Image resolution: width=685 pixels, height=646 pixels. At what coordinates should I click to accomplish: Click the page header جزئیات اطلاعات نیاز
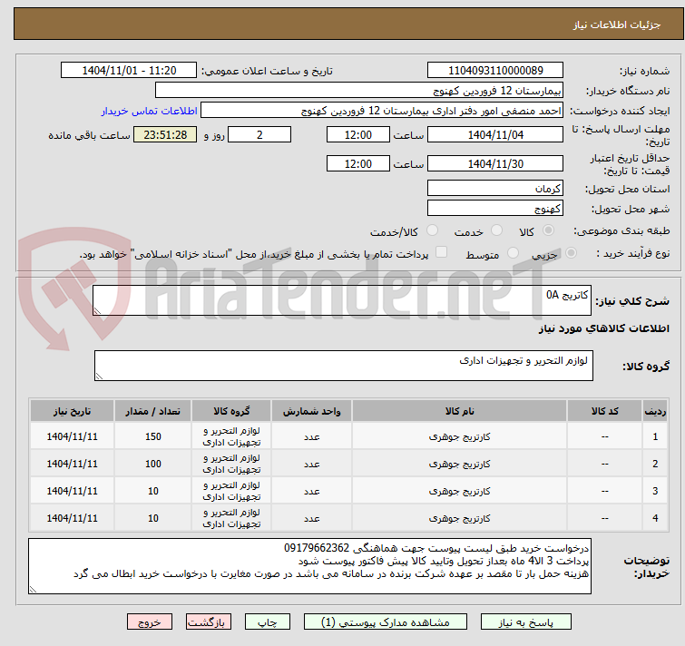tap(616, 24)
